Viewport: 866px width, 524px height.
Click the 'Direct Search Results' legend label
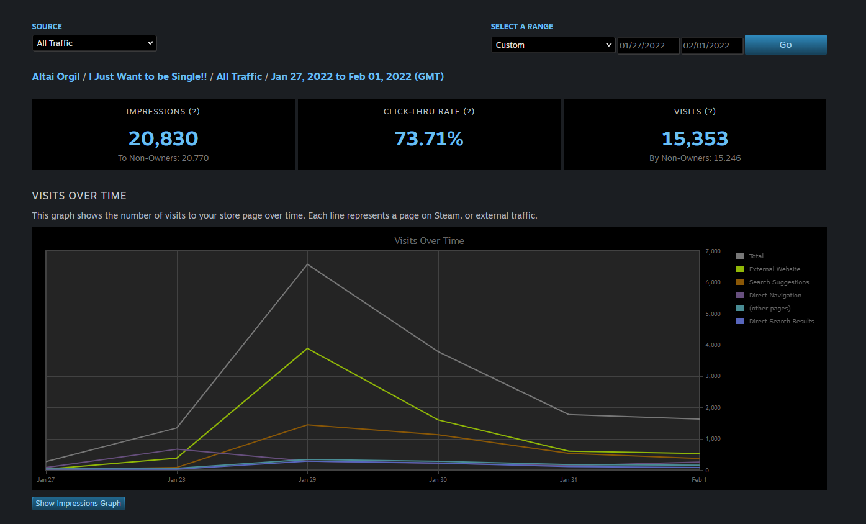pos(782,322)
